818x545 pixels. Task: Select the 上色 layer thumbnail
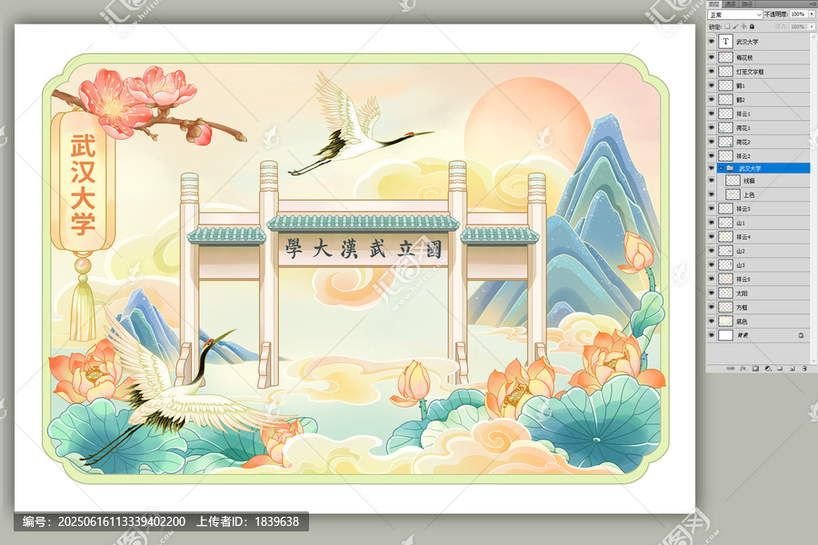point(733,194)
